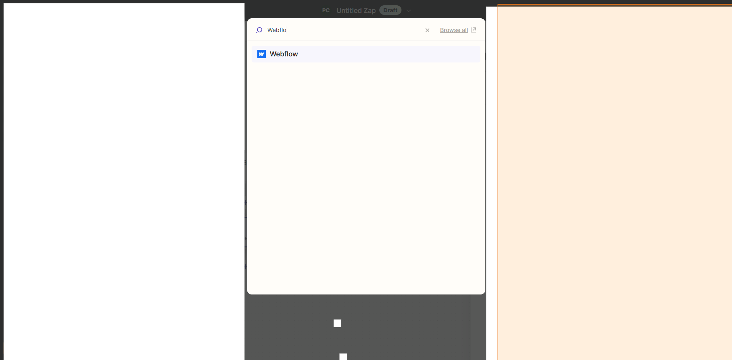
Task: Click the Untitled Zap name
Action: [x=356, y=11]
